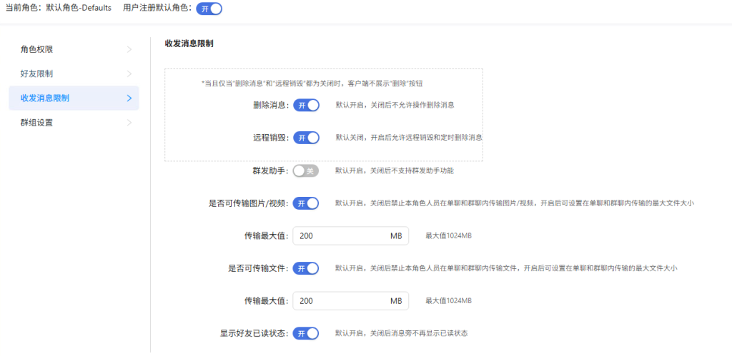Click the chevron next to 角色权限
Image resolution: width=732 pixels, height=356 pixels.
[x=129, y=49]
